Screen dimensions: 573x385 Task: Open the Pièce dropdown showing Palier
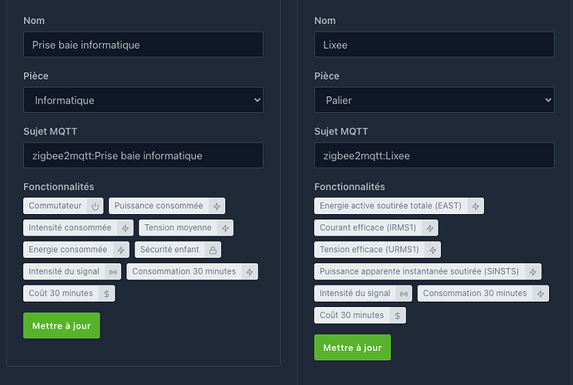point(434,100)
